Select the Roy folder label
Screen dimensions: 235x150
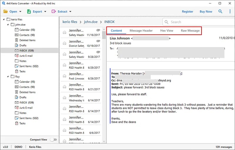pyautogui.click(x=17, y=76)
